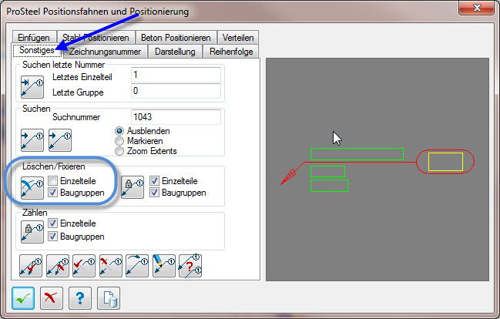Click the template document database button
500x319 pixels.
point(109,298)
